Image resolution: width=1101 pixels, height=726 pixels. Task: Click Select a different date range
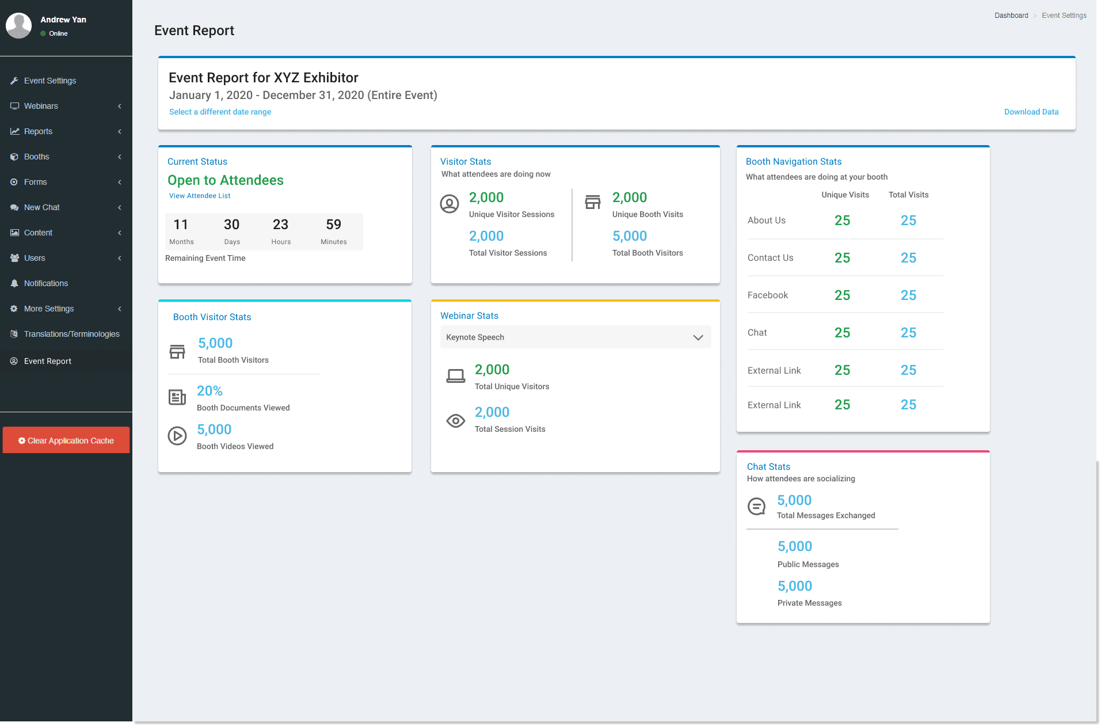220,112
